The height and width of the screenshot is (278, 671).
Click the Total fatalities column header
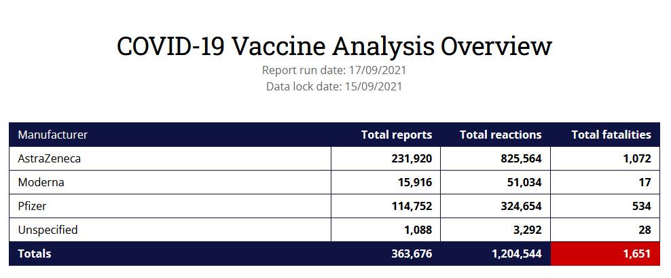611,135
